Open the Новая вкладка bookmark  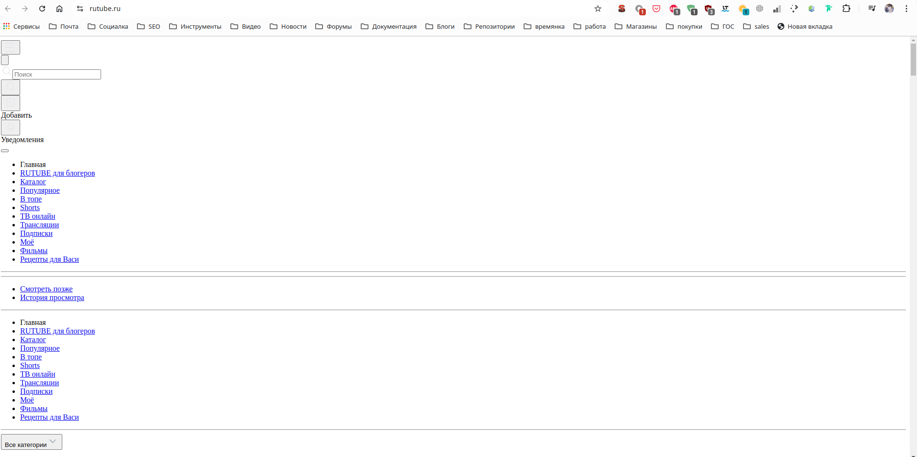[805, 26]
